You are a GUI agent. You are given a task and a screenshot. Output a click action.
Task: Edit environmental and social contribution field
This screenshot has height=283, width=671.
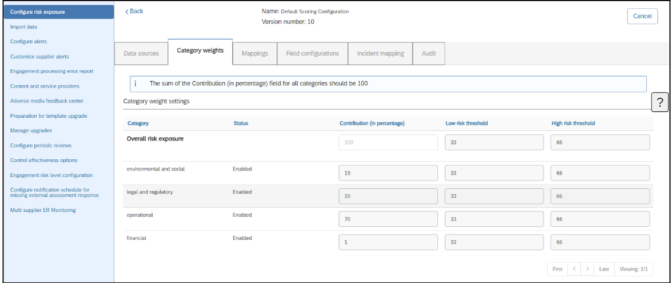pos(388,173)
